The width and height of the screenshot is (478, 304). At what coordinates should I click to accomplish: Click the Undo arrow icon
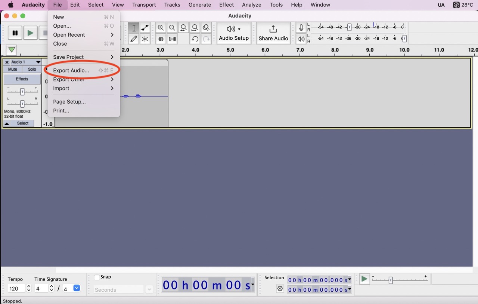click(195, 39)
